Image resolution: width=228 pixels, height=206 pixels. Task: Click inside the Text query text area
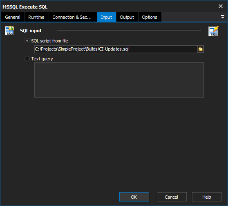[x=119, y=80]
